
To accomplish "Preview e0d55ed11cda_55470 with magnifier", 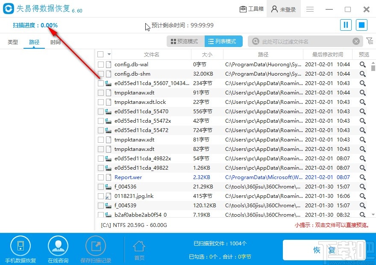I will pos(363,112).
